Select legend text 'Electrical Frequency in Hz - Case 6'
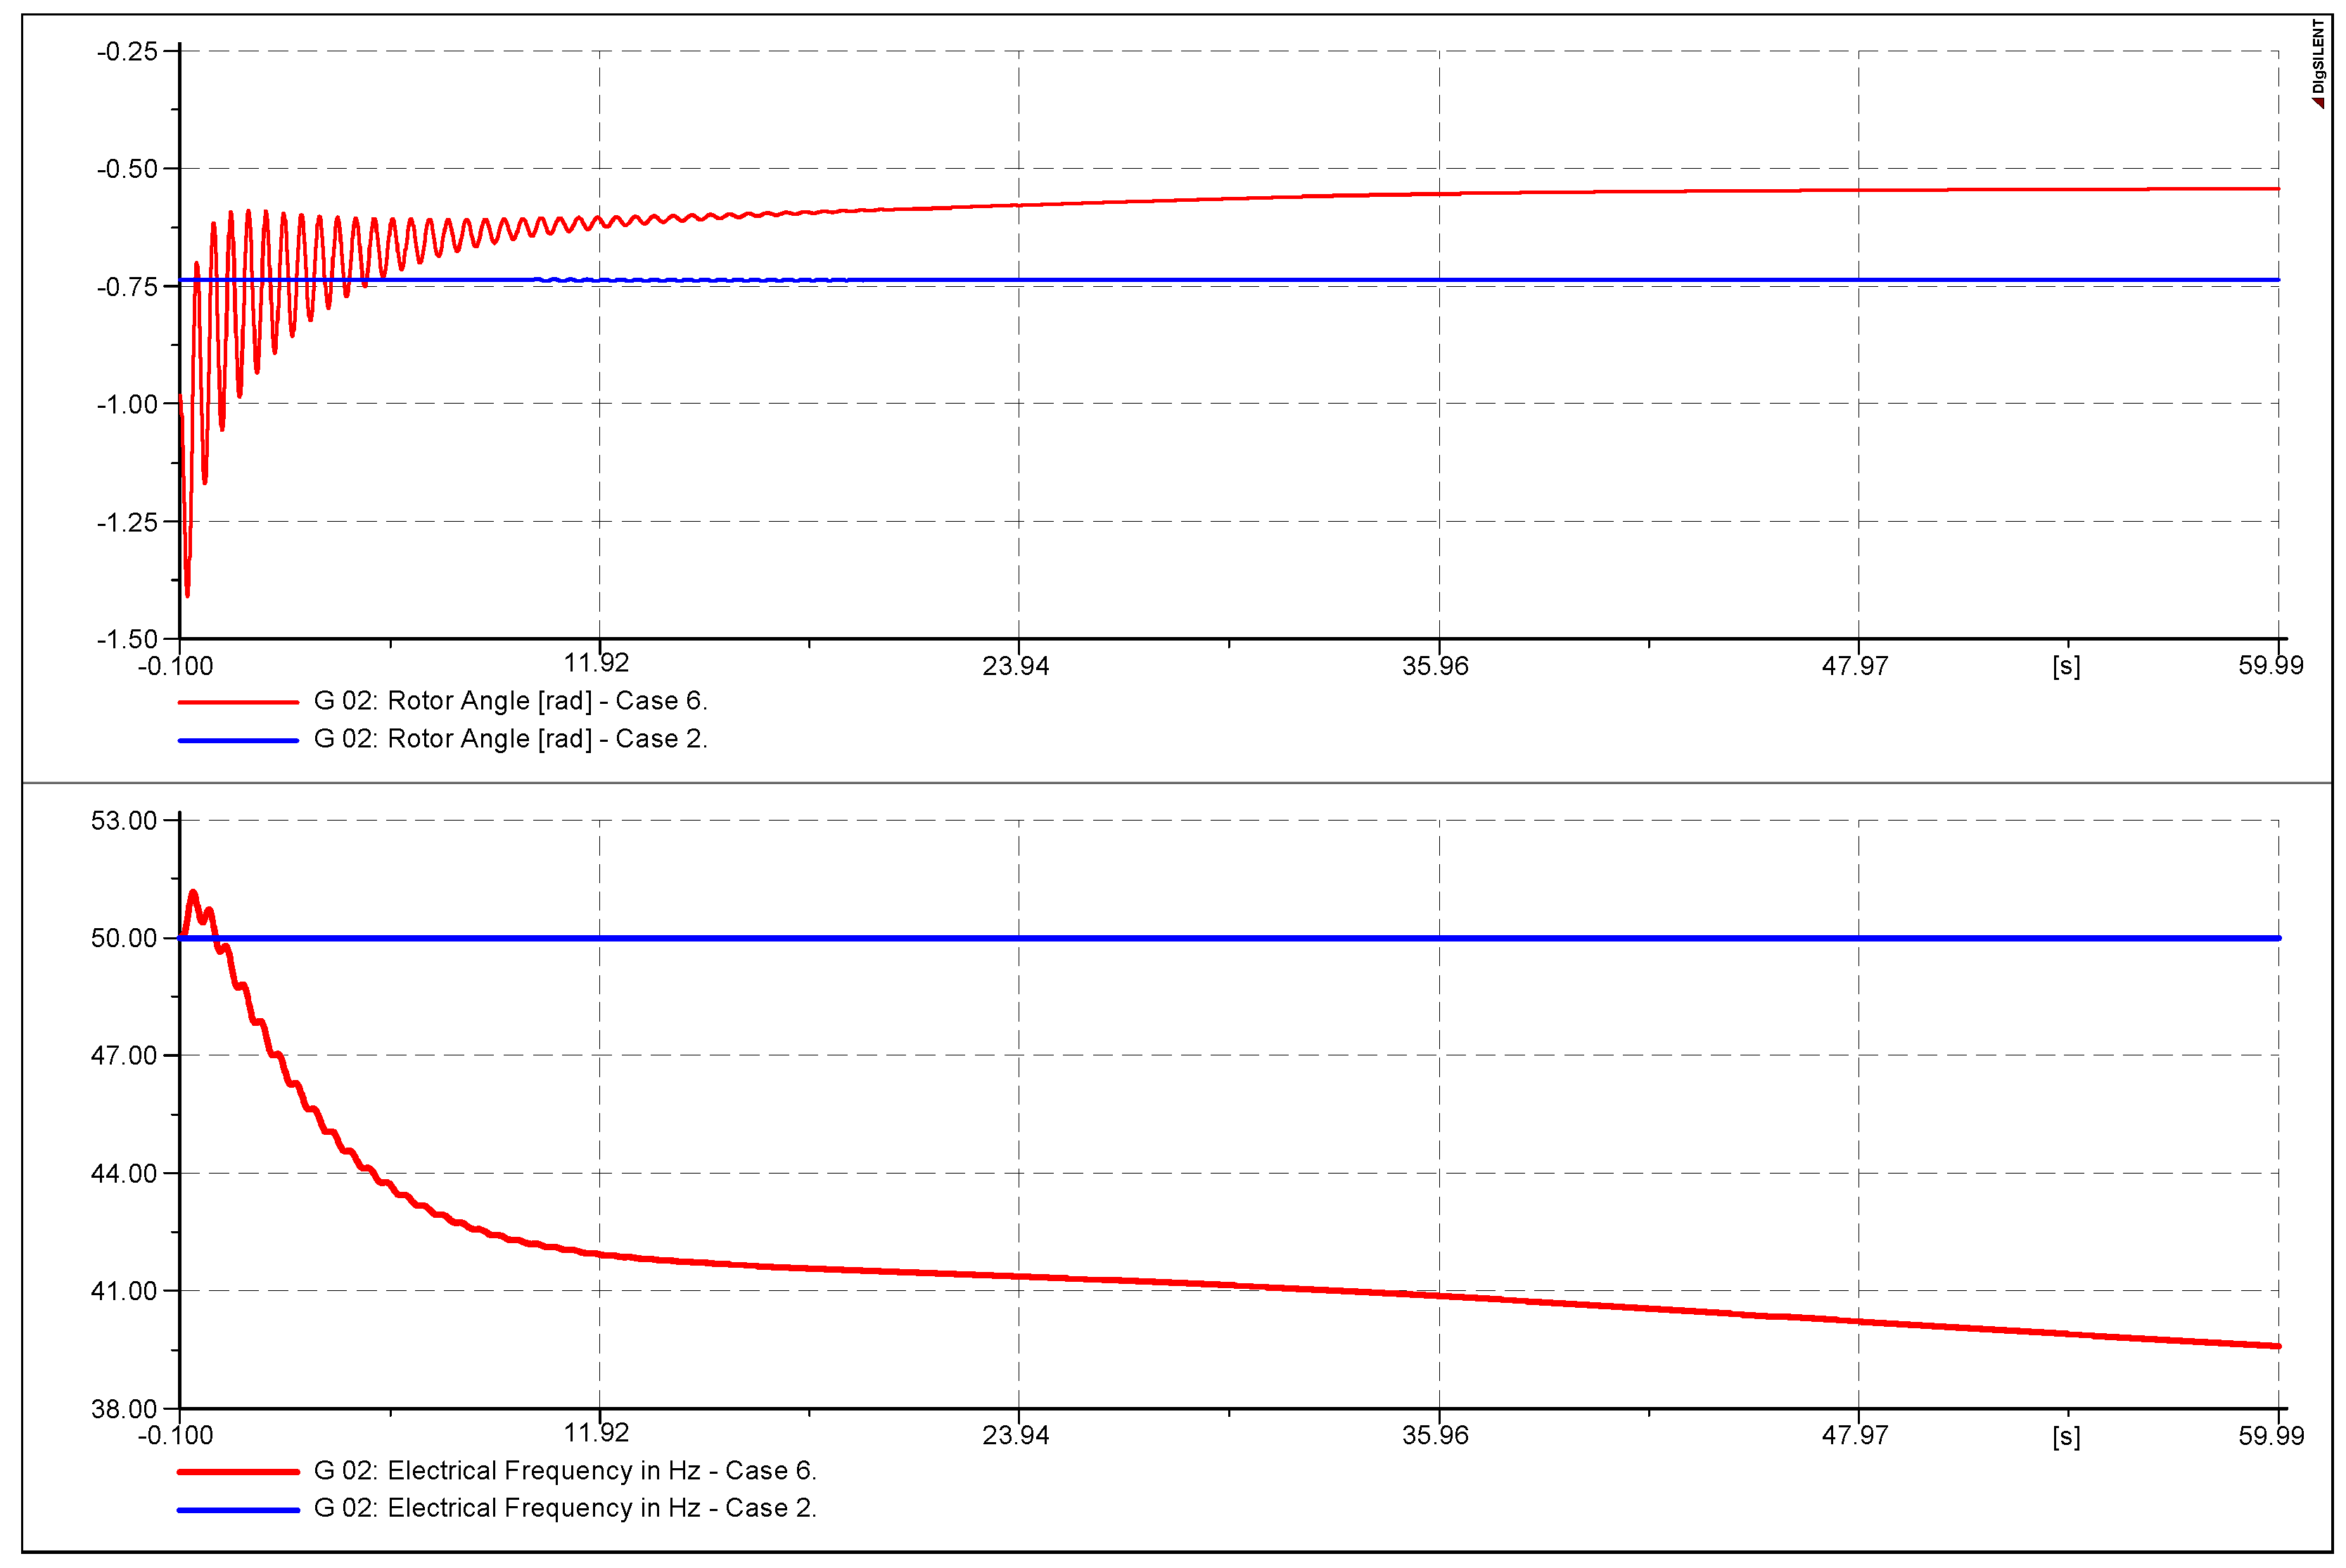Screen dimensions: 2346x1568 [566, 1471]
